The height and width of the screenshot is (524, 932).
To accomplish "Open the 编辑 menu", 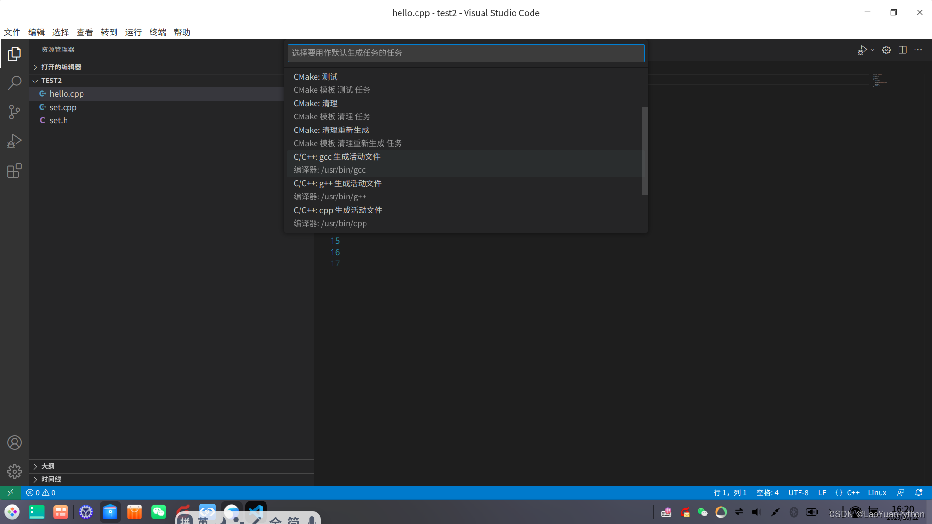I will (36, 32).
